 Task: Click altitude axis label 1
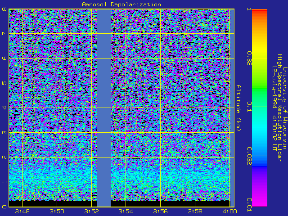pyautogui.click(x=4, y=182)
